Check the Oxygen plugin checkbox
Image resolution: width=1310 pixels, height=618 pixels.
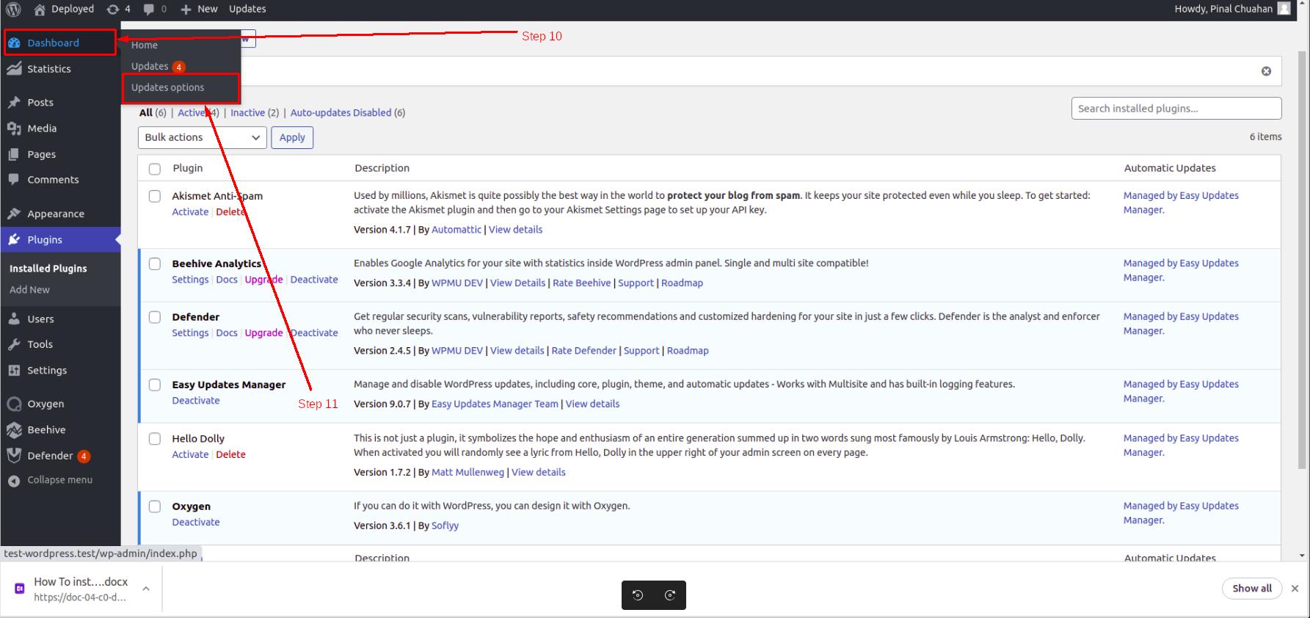coord(155,506)
